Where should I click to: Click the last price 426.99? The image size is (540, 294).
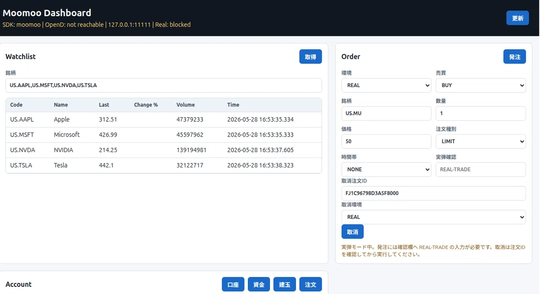click(x=108, y=135)
